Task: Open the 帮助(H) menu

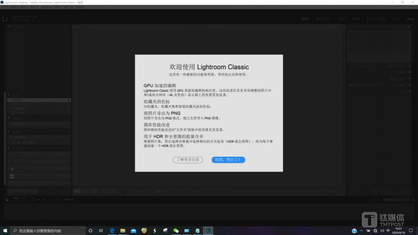Action: (x=80, y=7)
